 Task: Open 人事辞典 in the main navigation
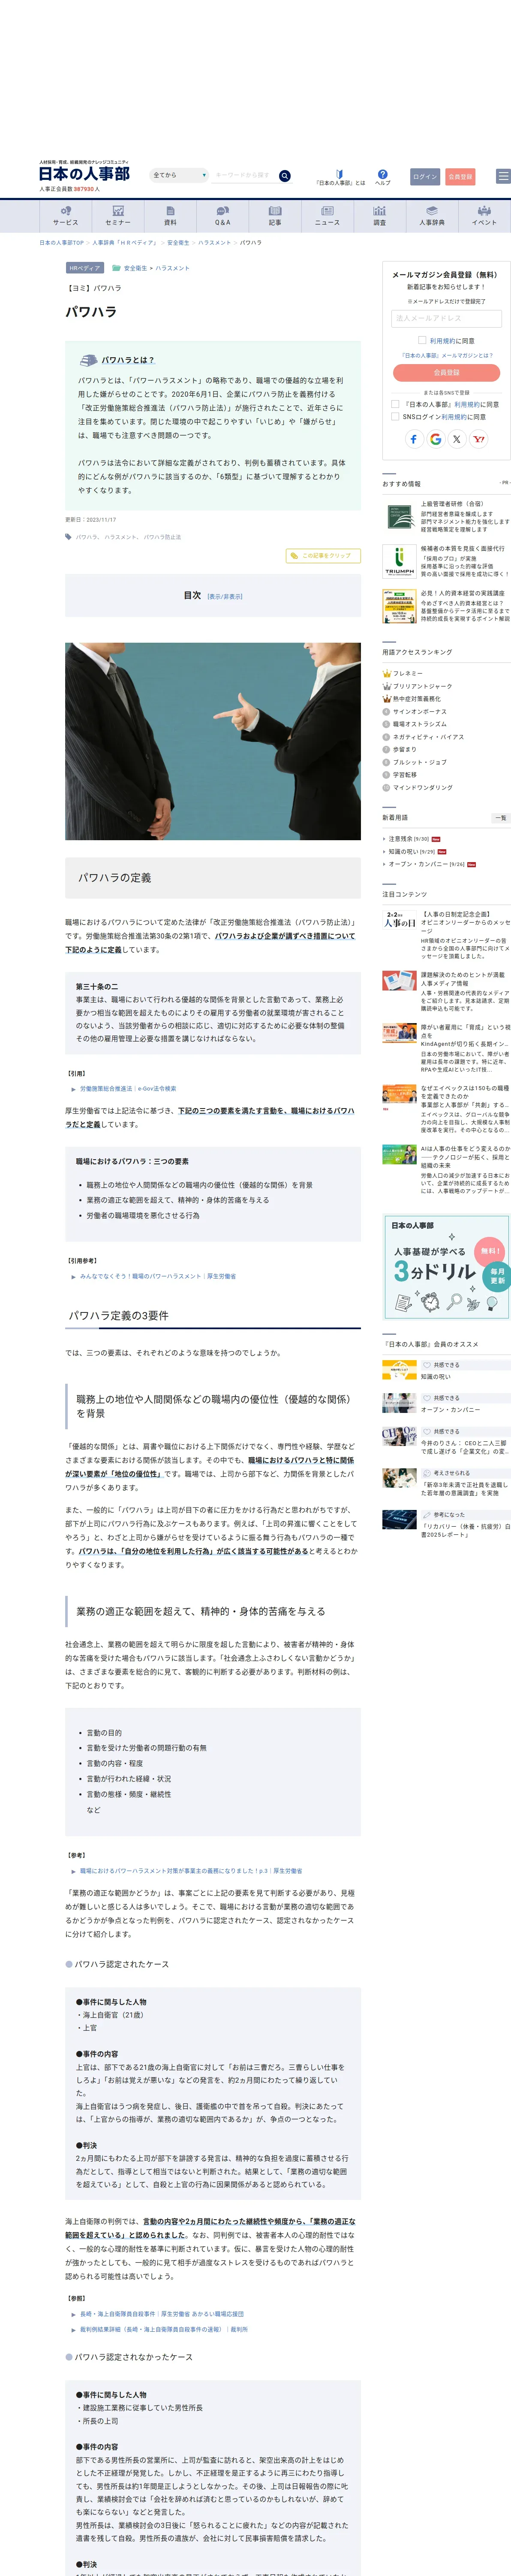432,216
